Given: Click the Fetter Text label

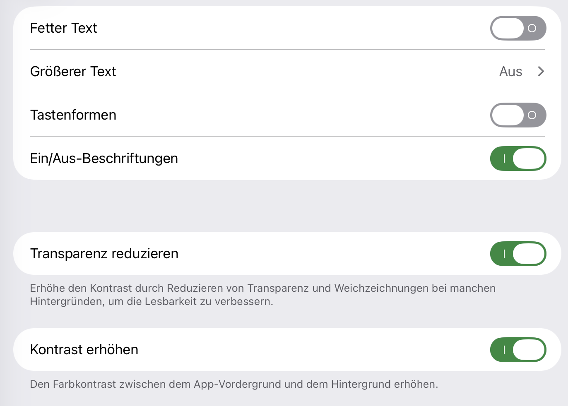Looking at the screenshot, I should (x=63, y=28).
